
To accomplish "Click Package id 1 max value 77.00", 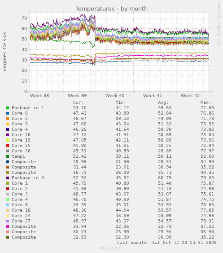I will tap(207, 108).
